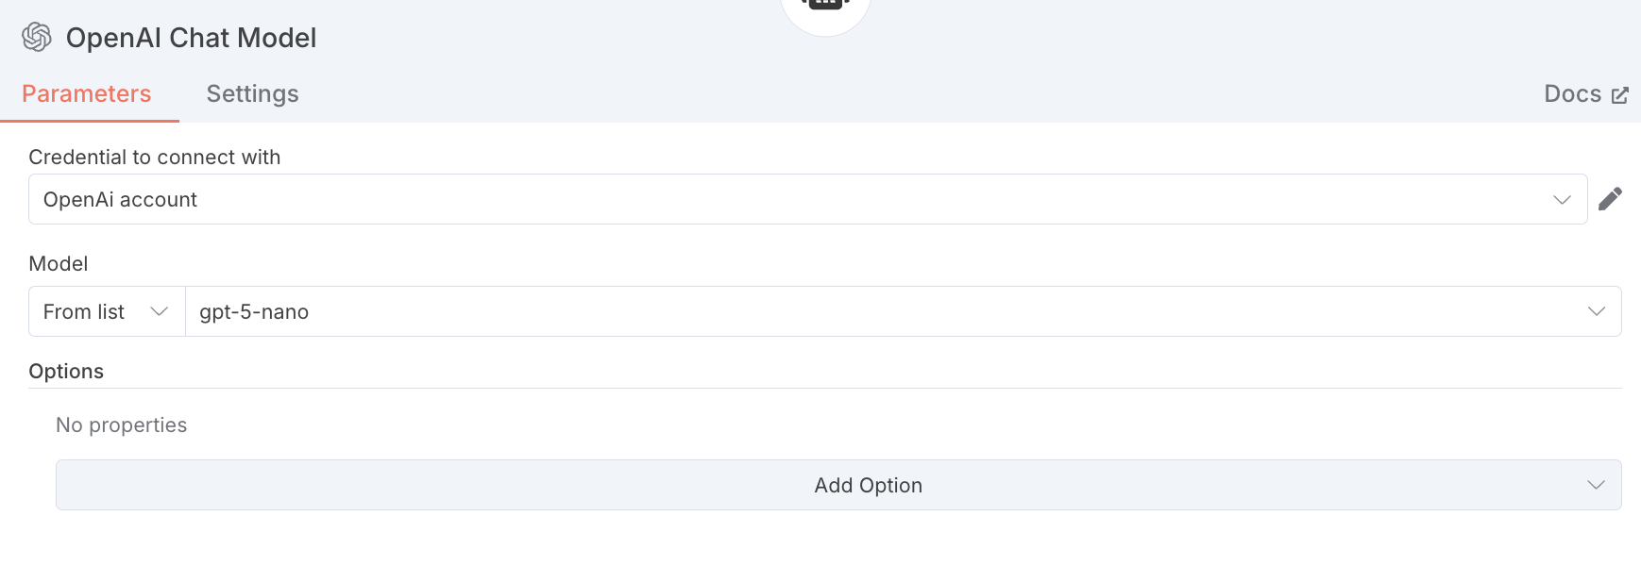
Task: Click the chevron in the credential field
Action: coord(1562,200)
